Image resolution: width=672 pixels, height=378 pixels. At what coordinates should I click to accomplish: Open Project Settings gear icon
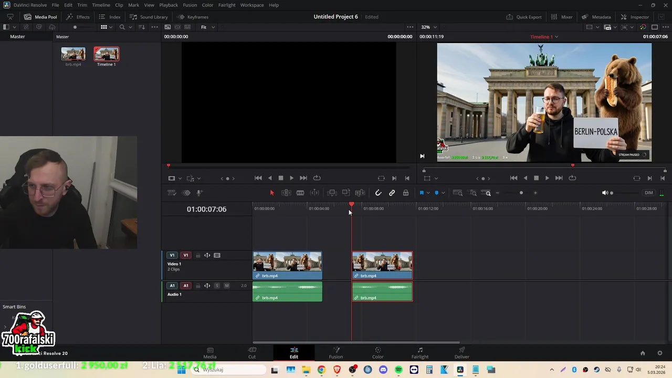tap(660, 353)
